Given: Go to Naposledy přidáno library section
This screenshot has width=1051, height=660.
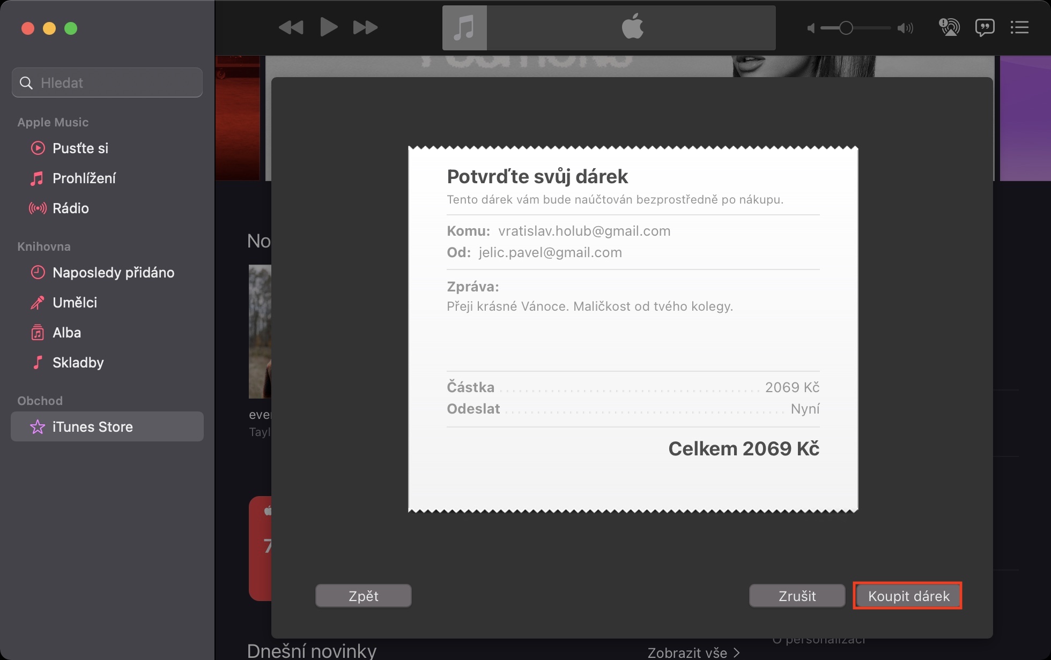Looking at the screenshot, I should [113, 273].
